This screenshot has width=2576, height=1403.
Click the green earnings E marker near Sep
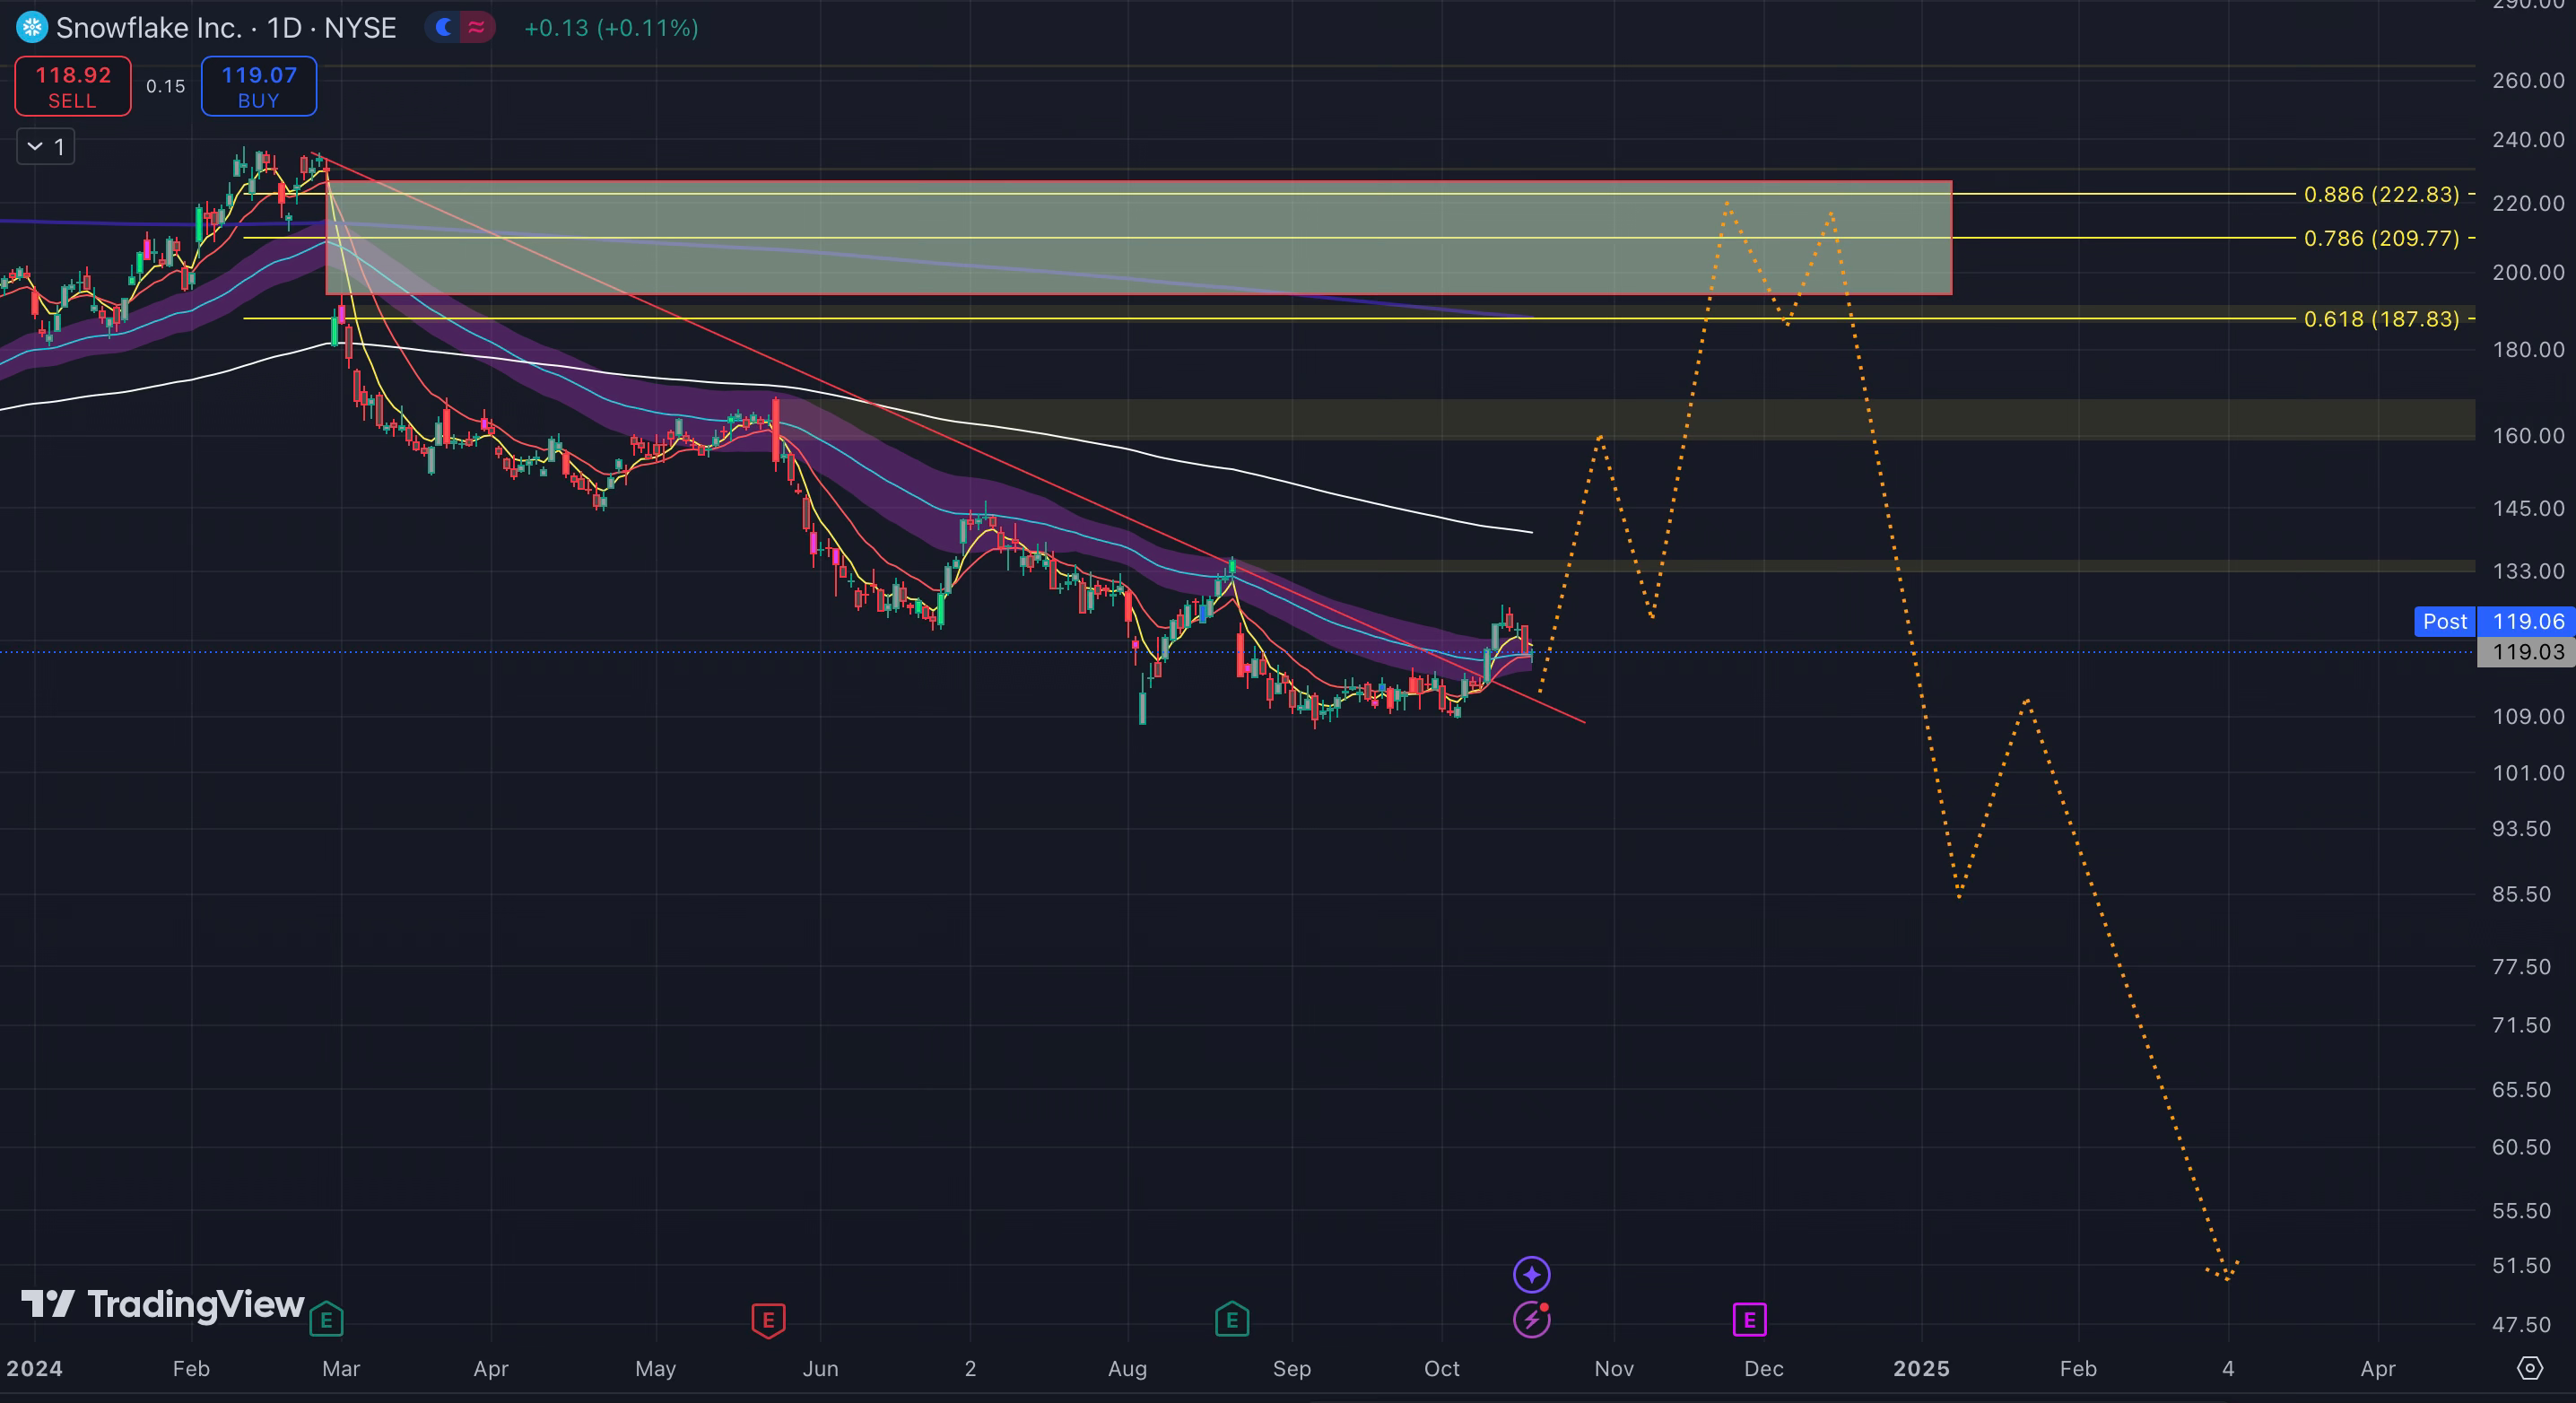(x=1232, y=1320)
